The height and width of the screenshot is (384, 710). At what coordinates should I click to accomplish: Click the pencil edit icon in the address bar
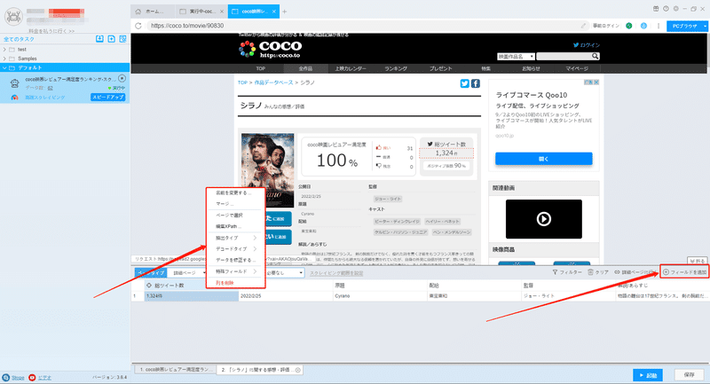point(584,26)
